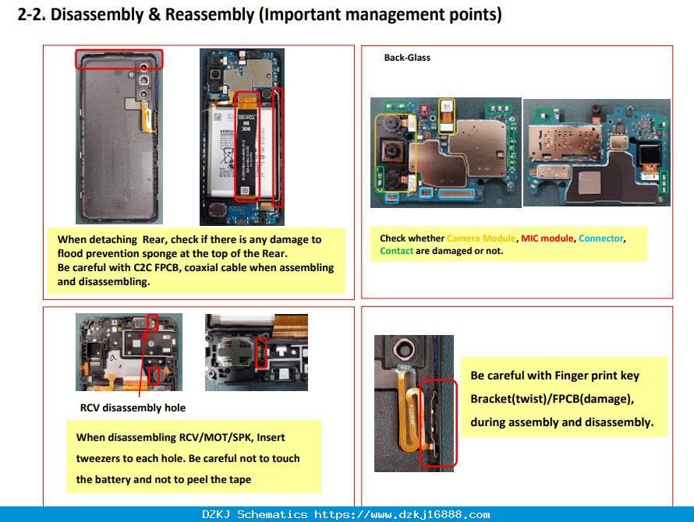Click the line "Bracket(twist)/FPCB(damage),"
This screenshot has width=694, height=522.
(x=552, y=399)
